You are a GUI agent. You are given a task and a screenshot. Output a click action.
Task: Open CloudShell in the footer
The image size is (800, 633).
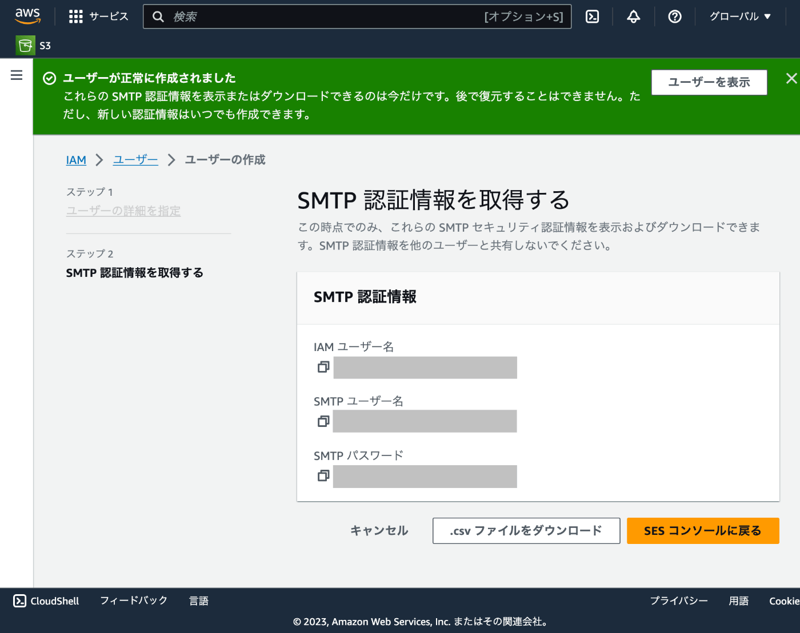click(46, 600)
